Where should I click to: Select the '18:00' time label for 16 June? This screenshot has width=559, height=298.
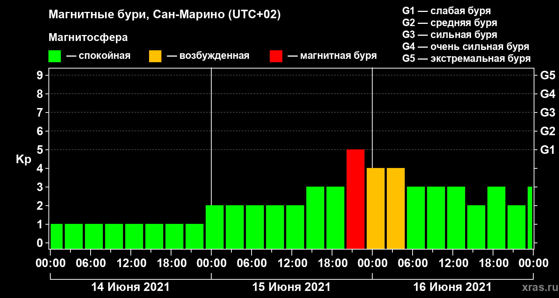click(x=493, y=263)
